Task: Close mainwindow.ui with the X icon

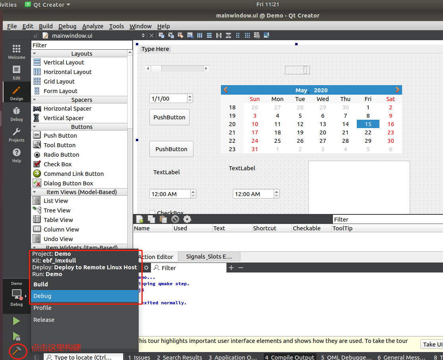Action: (151, 36)
